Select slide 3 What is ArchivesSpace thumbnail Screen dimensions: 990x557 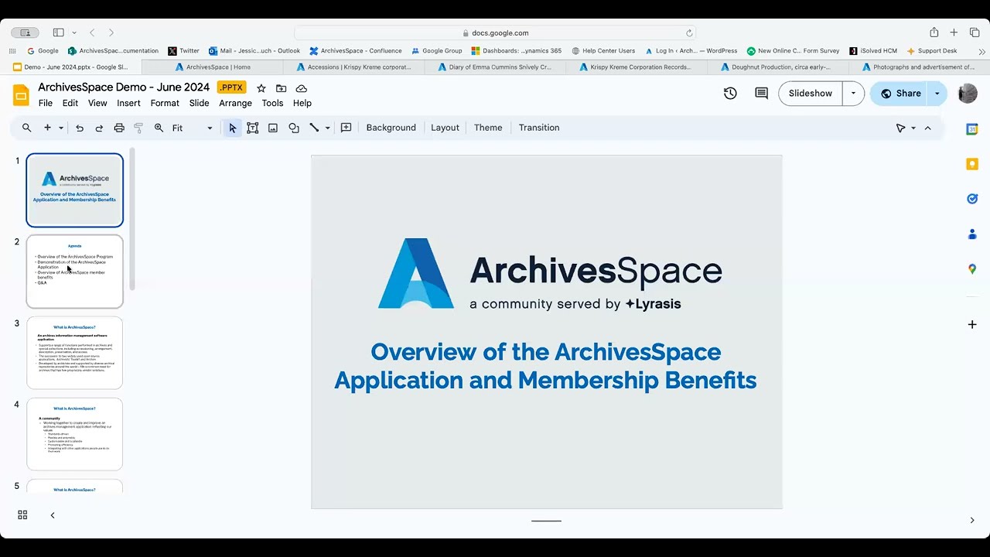click(x=75, y=353)
